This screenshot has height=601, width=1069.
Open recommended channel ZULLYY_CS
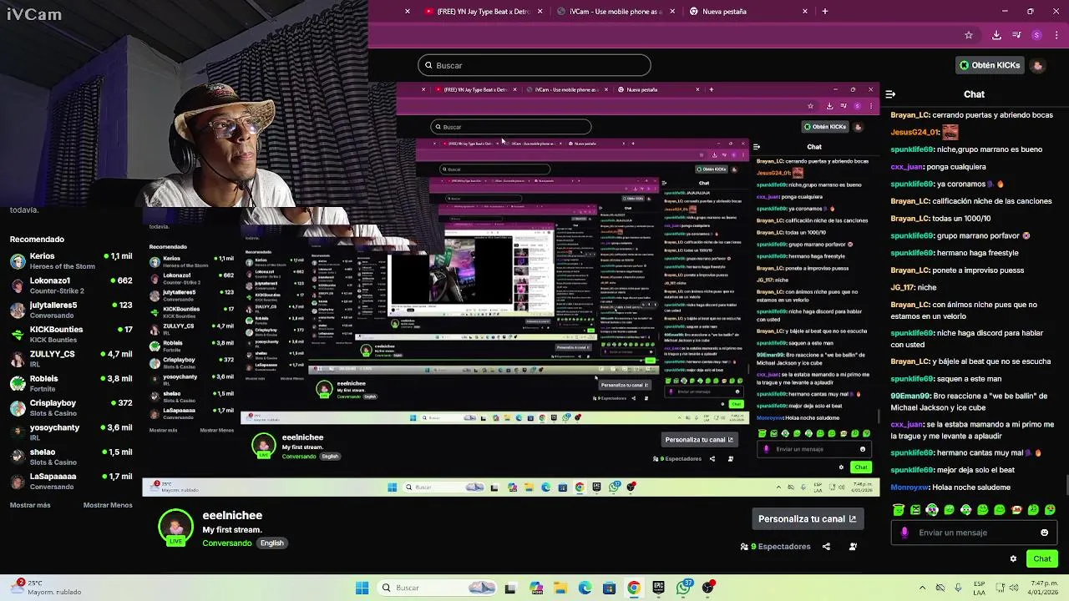[71, 359]
